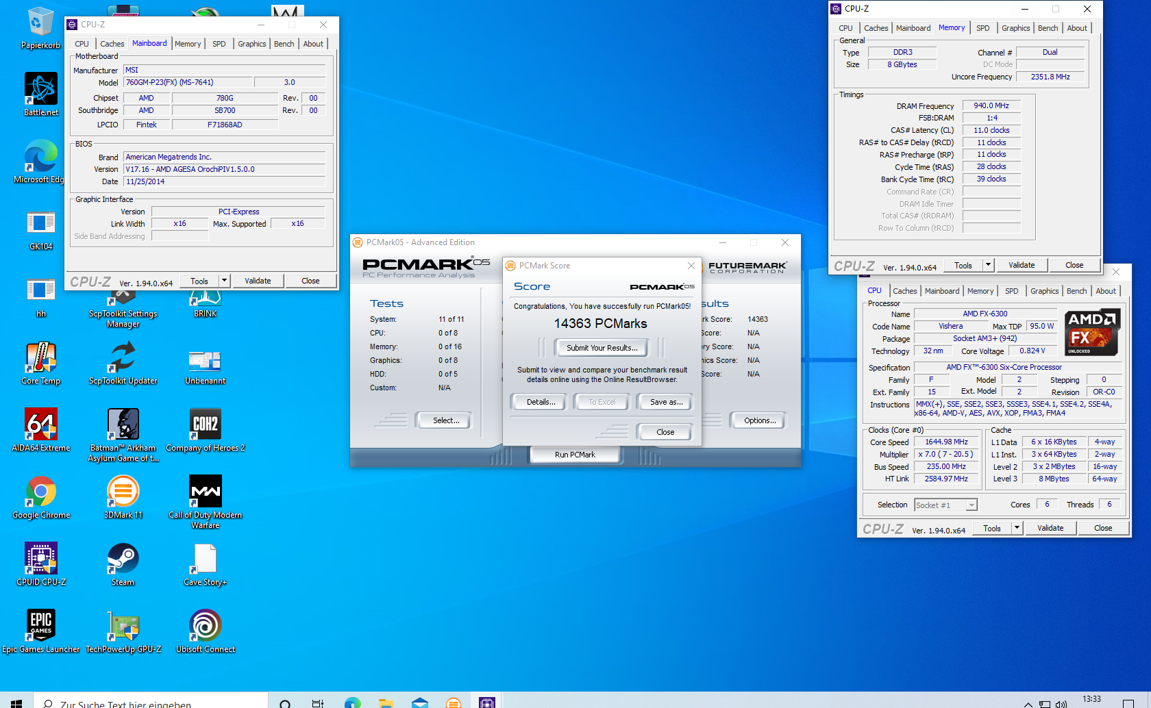The width and height of the screenshot is (1151, 708).
Task: Click Save as button in score dialog
Action: click(666, 402)
